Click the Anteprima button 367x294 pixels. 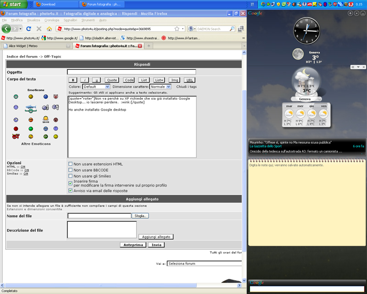click(133, 245)
